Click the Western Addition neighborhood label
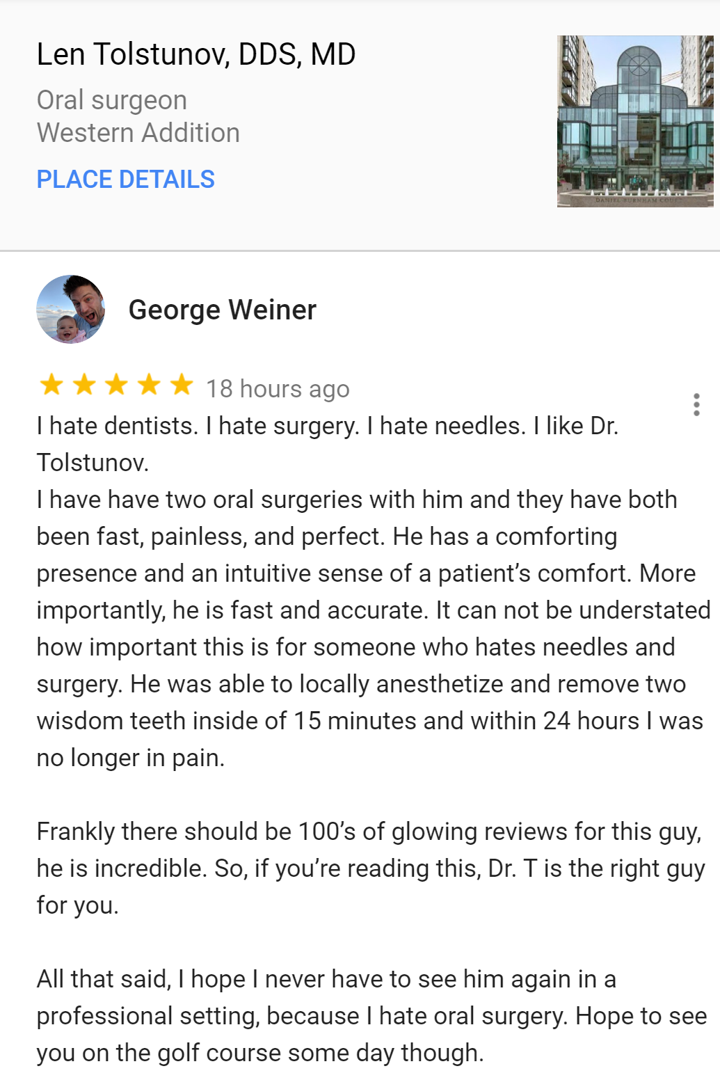This screenshot has height=1080, width=720. tap(138, 133)
